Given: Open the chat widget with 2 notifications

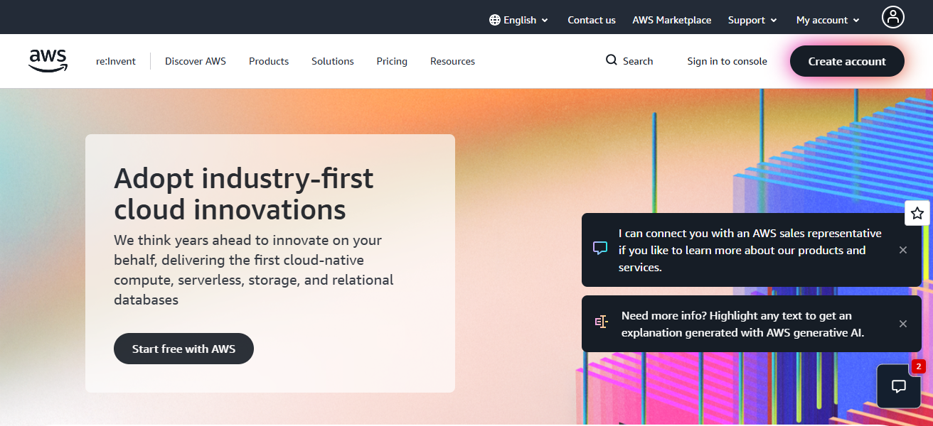Looking at the screenshot, I should (899, 386).
